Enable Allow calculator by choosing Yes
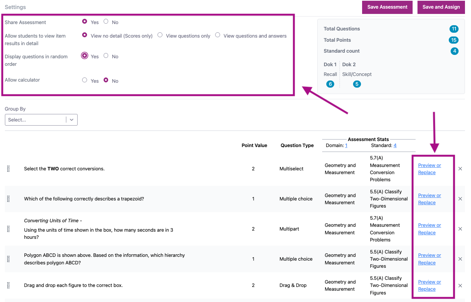 coord(85,80)
